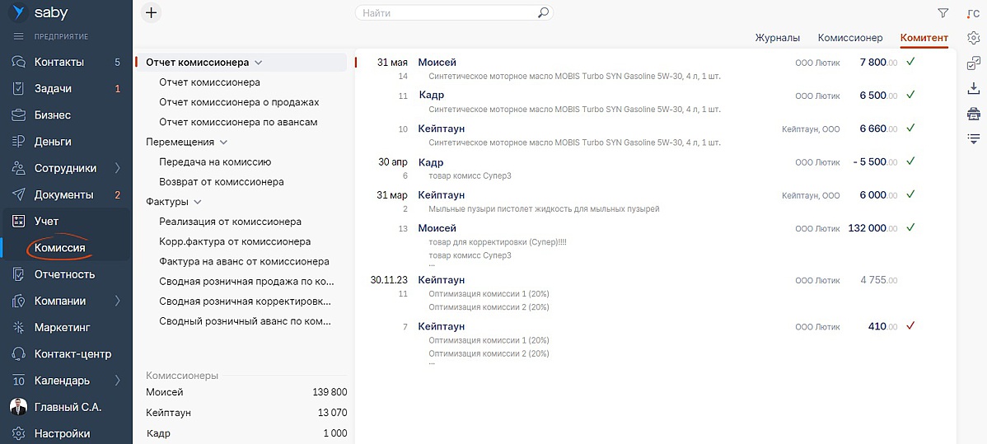
Task: Click red checkmark on Кейптаун 410 row
Action: [910, 326]
